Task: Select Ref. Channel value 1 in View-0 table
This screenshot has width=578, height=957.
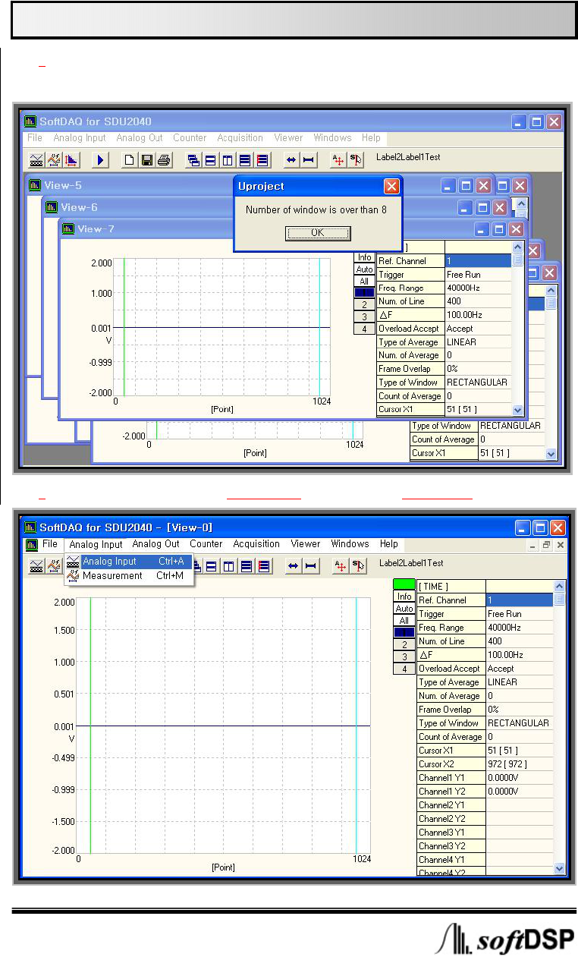Action: pos(520,600)
